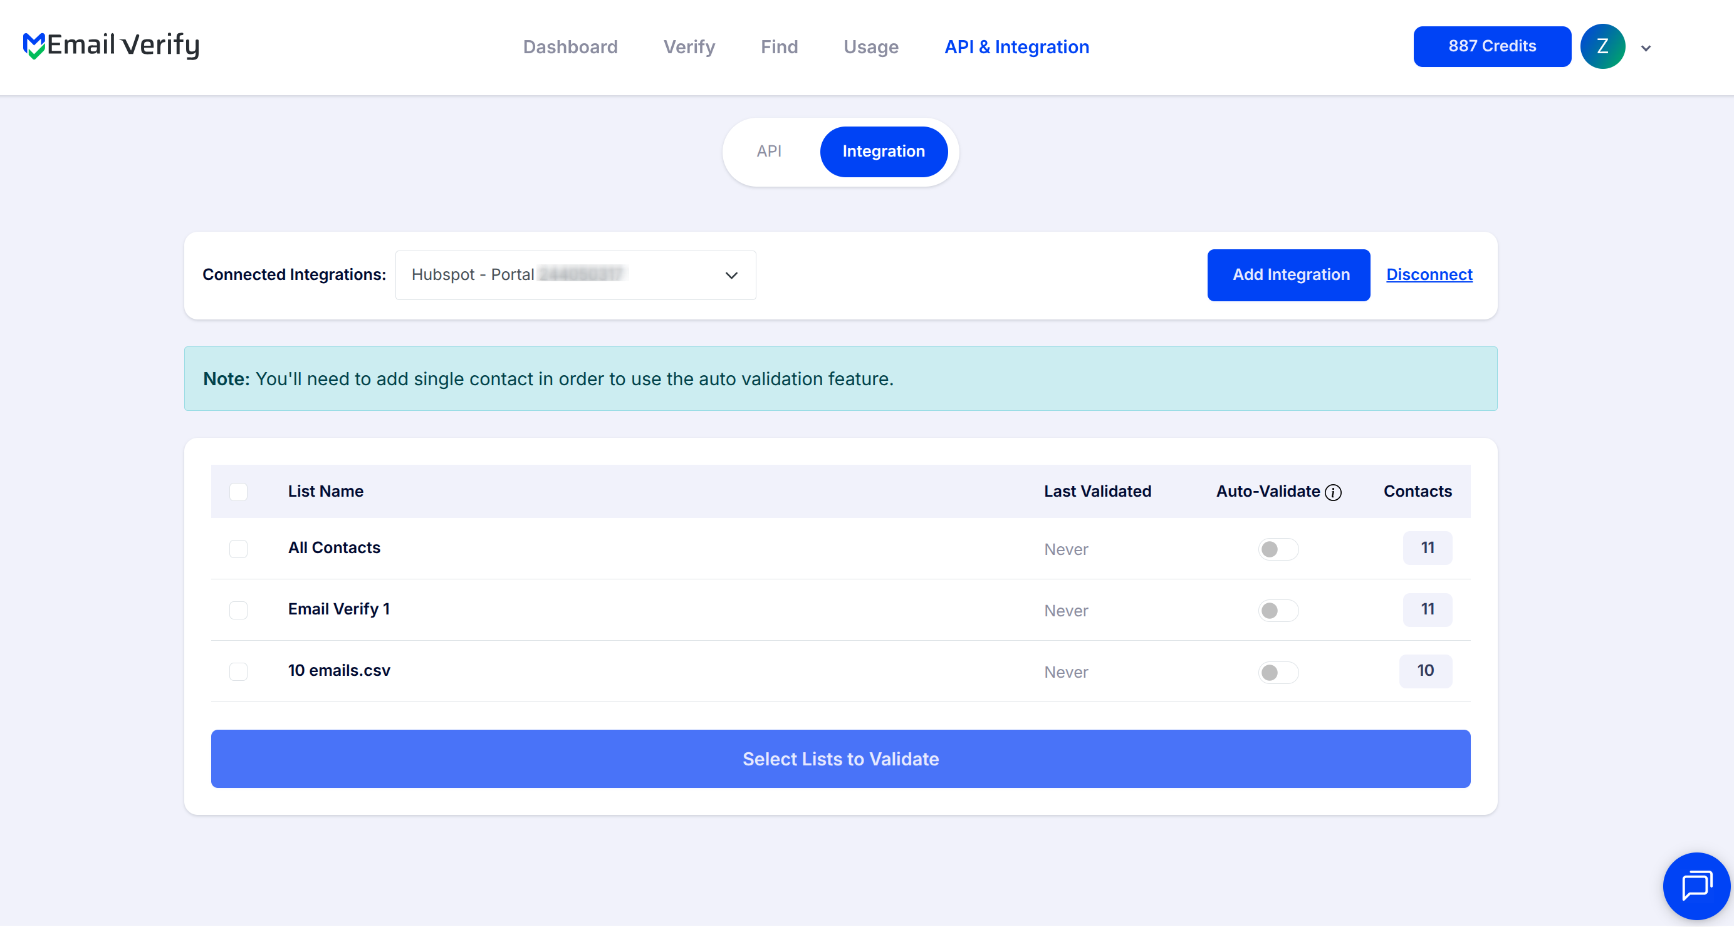This screenshot has height=927, width=1734.
Task: Click Never in the 10 emails.csv row
Action: click(1065, 672)
